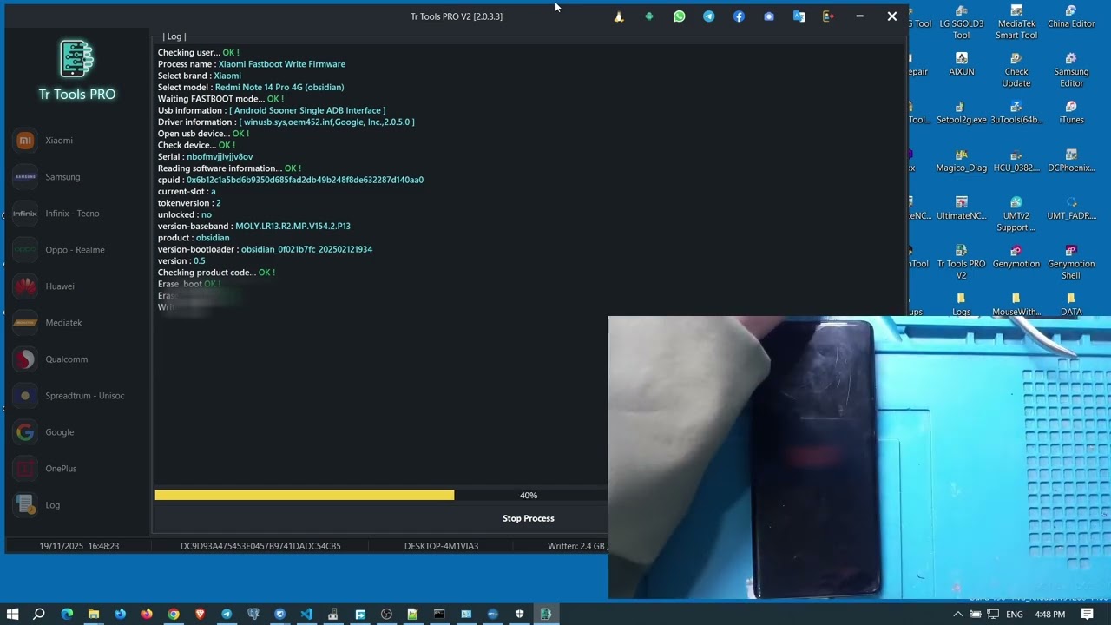Open Google Chrome from taskbar
Image resolution: width=1111 pixels, height=625 pixels.
[174, 614]
